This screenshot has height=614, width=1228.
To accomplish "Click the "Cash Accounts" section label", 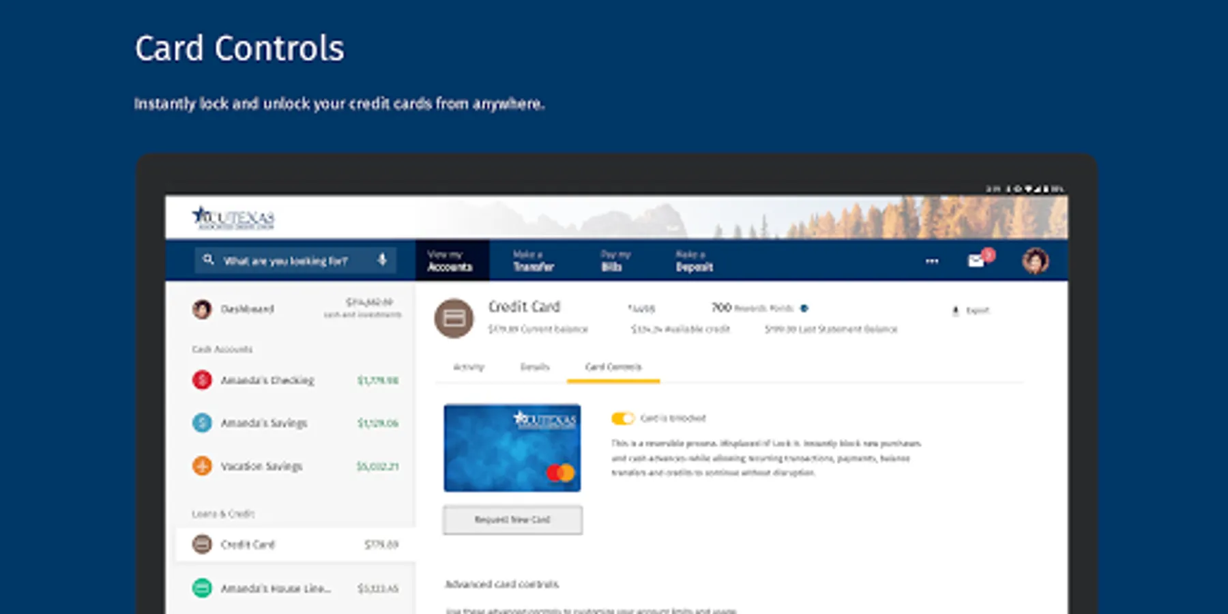I will coord(222,349).
